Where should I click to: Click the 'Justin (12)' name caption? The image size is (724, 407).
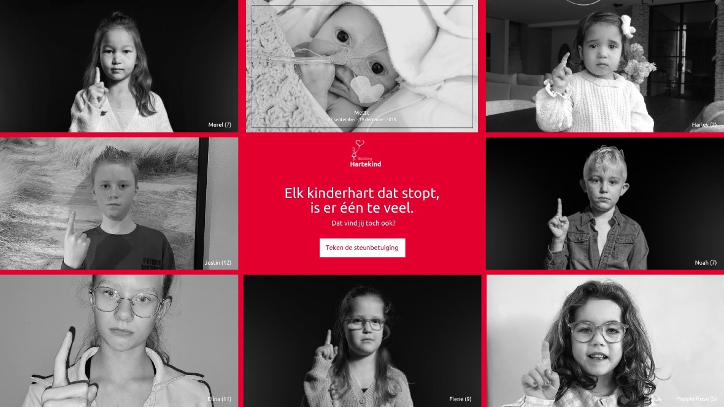pos(218,262)
